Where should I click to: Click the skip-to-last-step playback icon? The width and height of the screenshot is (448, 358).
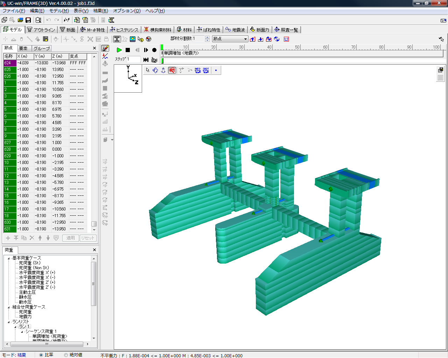pos(146,60)
